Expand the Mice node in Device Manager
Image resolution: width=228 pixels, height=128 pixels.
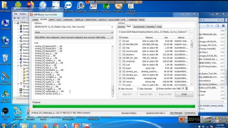(18, 56)
